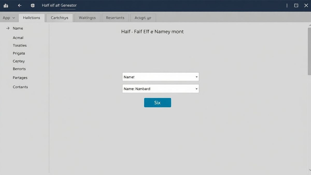The height and width of the screenshot is (175, 311).
Task: Click the scrollbar down arrow
Action: point(309,170)
